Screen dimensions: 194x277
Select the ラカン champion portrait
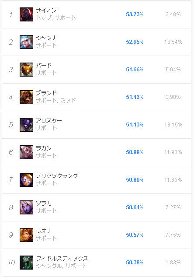point(26,152)
